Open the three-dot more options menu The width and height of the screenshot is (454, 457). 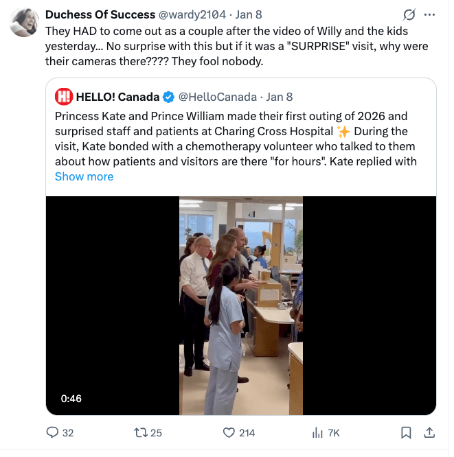[430, 14]
